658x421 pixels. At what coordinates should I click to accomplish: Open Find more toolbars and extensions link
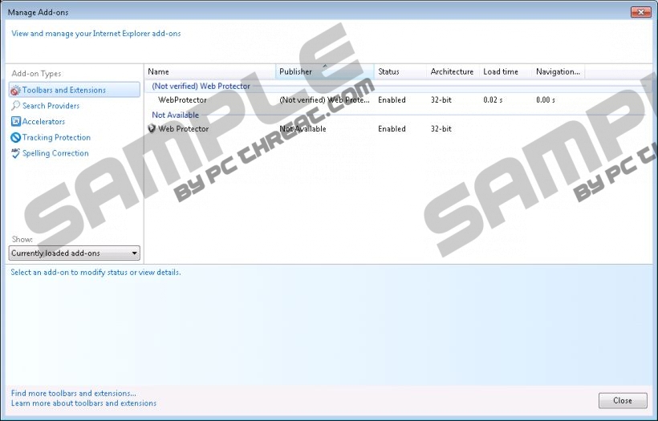[x=74, y=394]
